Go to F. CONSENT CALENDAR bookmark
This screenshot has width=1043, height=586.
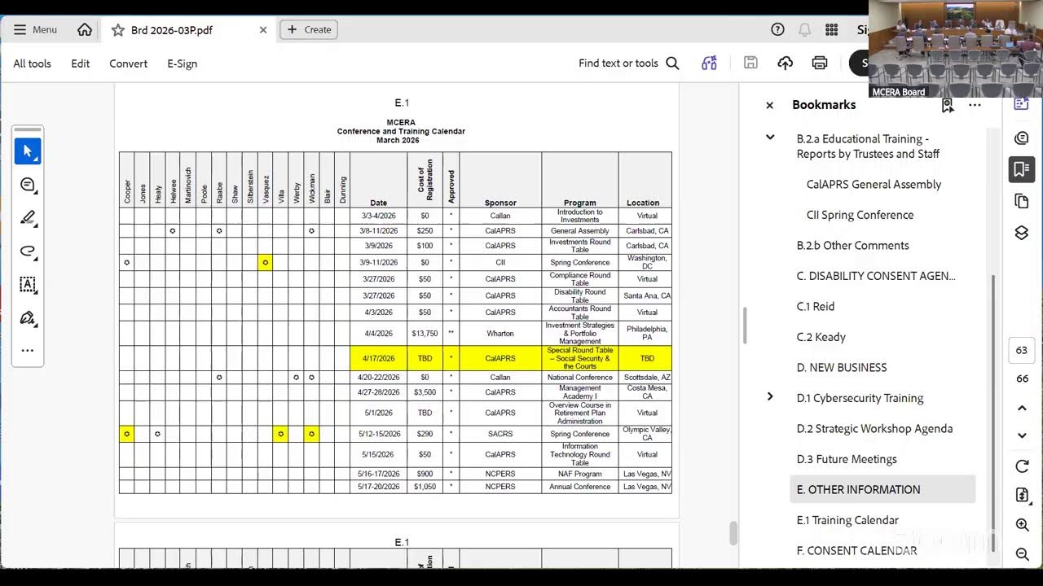(856, 551)
